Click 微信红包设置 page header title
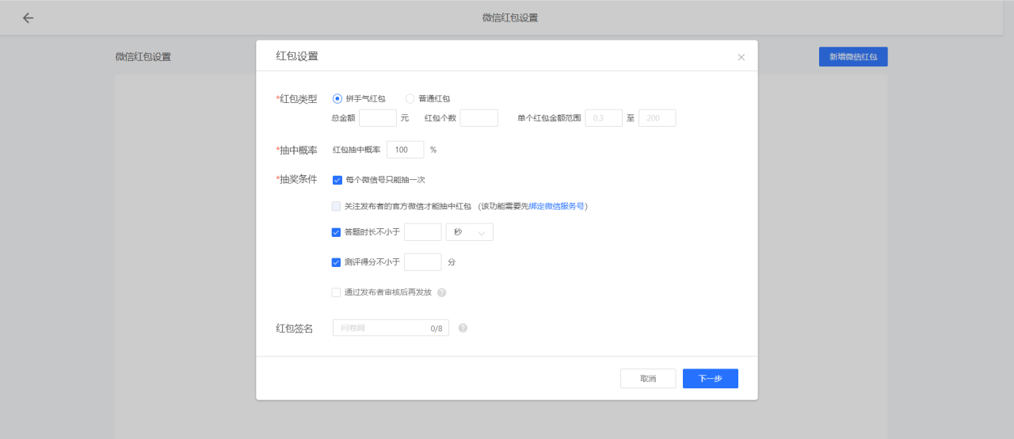Screen dimensions: 1014x439 pos(510,17)
